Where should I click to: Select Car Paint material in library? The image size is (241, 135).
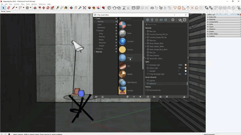tap(130, 41)
